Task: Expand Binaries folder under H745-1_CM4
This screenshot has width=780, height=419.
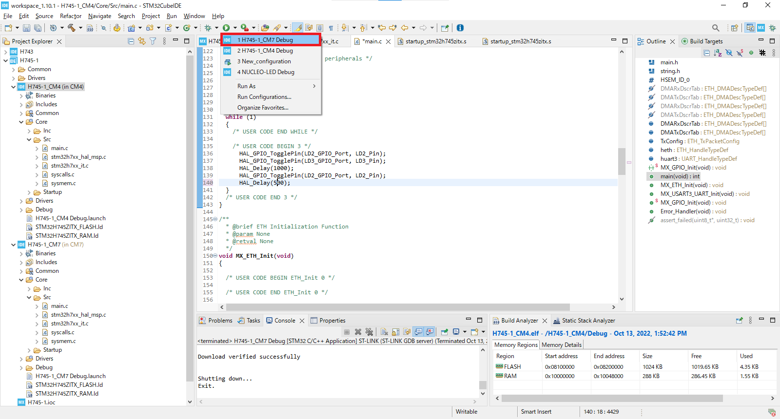Action: [x=21, y=95]
